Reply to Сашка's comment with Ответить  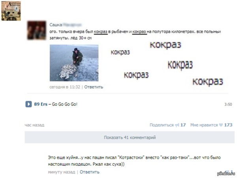(94, 87)
